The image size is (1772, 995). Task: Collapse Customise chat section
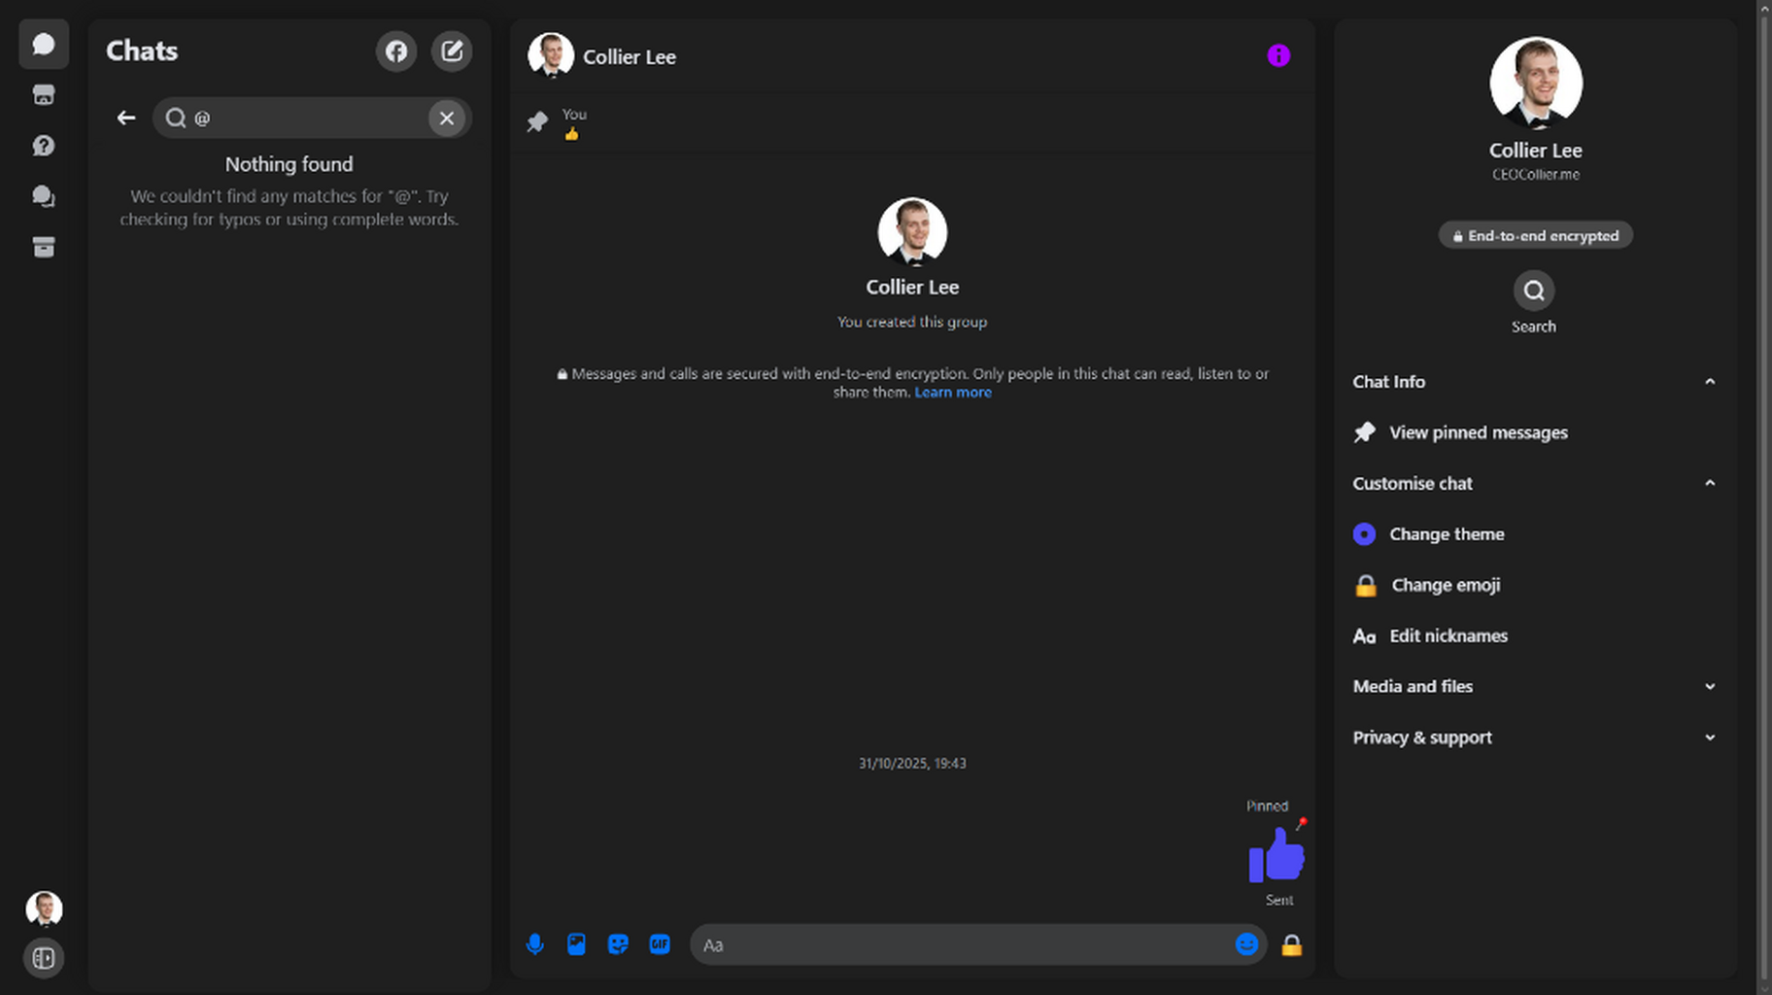[x=1535, y=483]
